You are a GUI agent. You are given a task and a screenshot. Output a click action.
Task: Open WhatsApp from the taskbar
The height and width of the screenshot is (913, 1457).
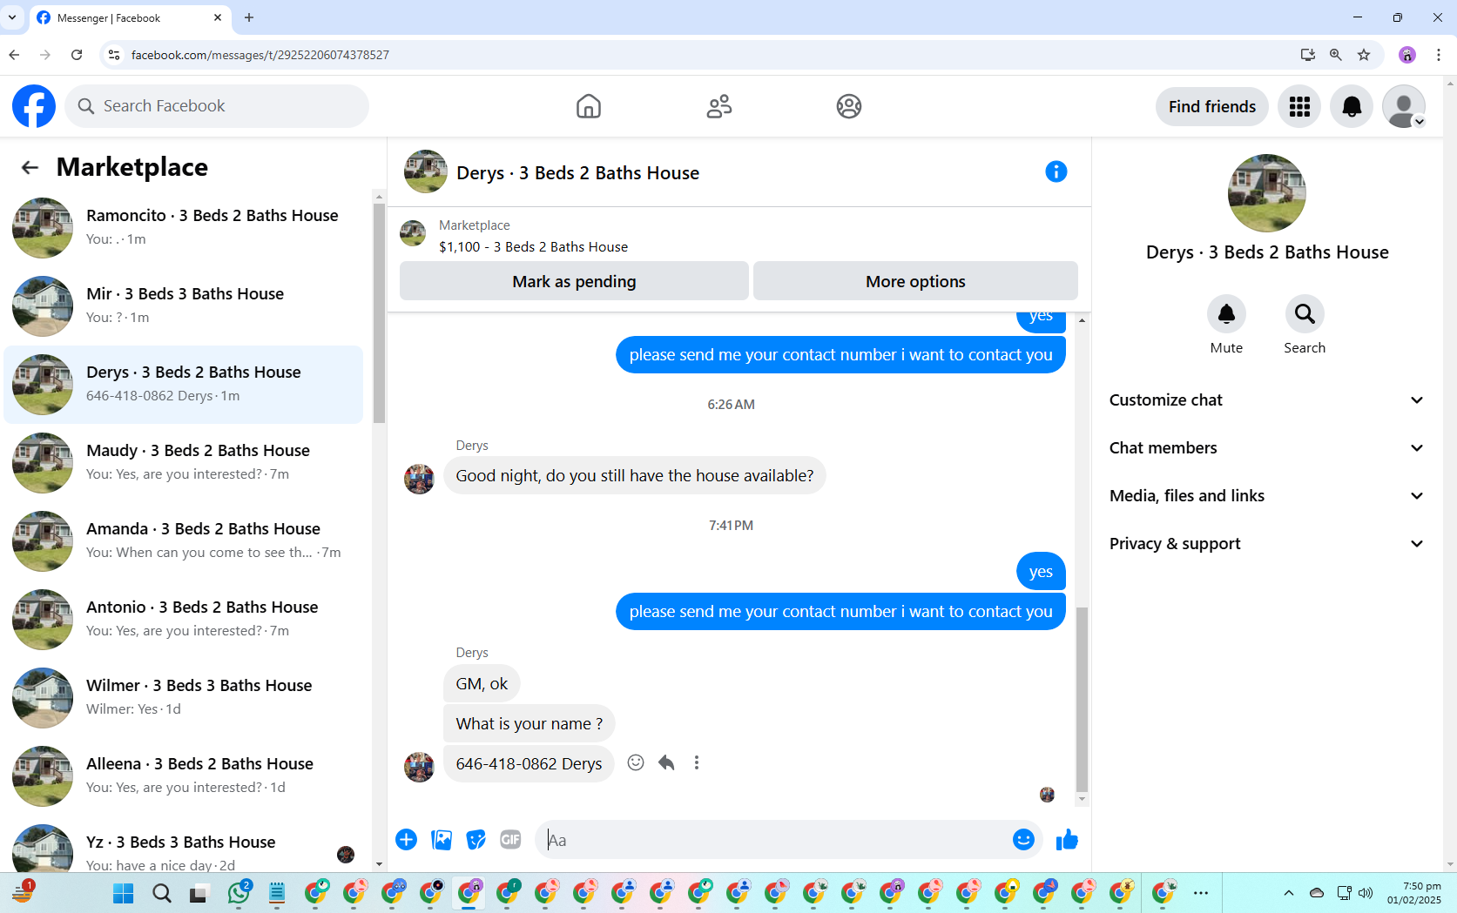click(x=239, y=893)
